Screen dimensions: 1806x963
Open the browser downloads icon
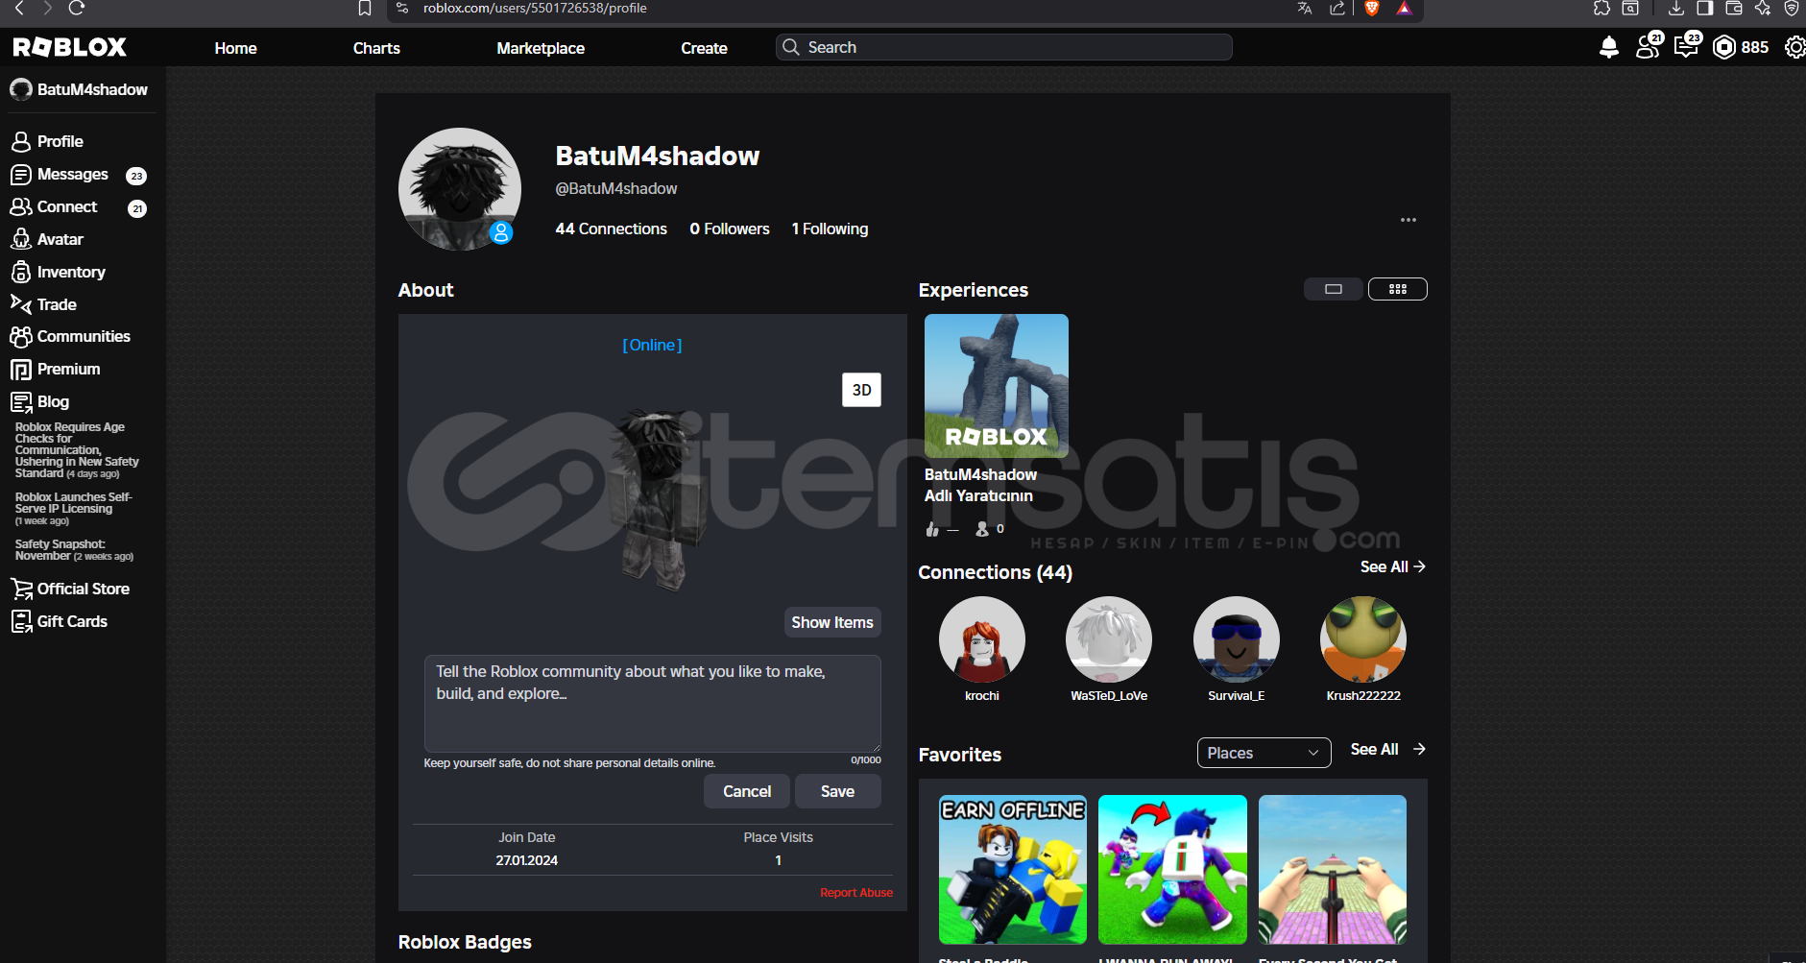click(1676, 8)
